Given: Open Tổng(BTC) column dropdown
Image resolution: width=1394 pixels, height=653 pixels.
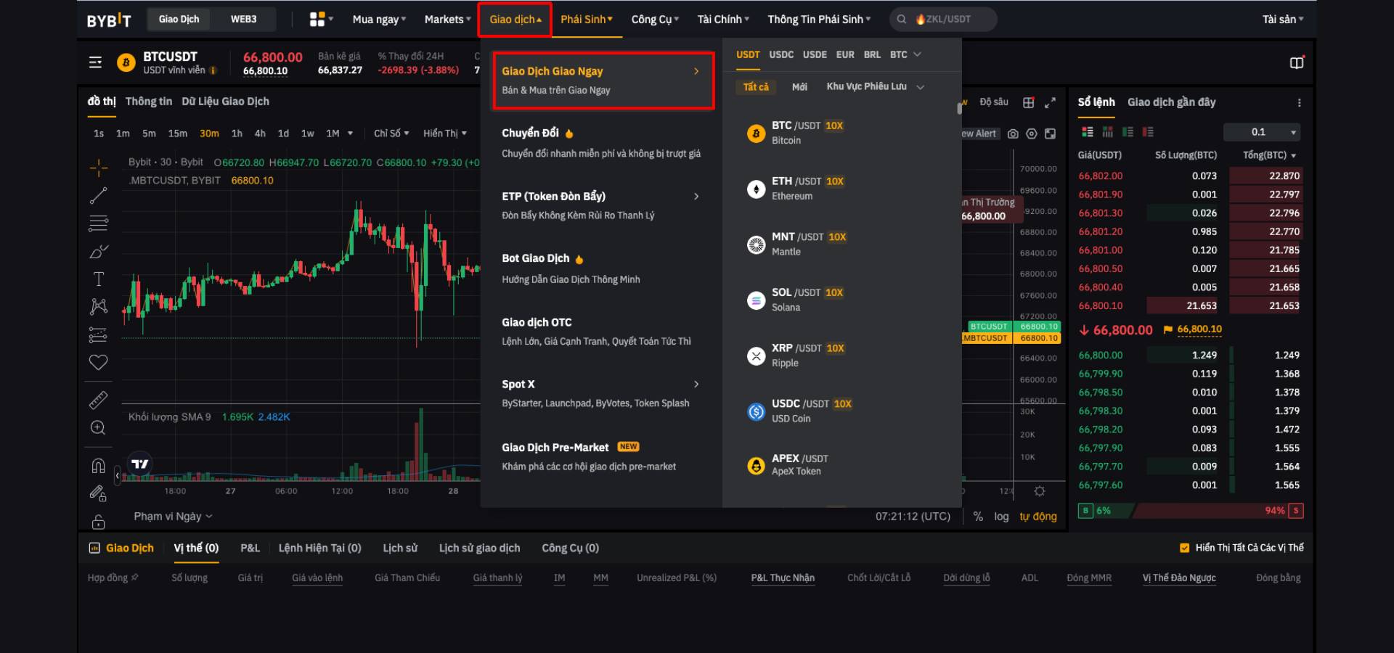Looking at the screenshot, I should click(1269, 155).
